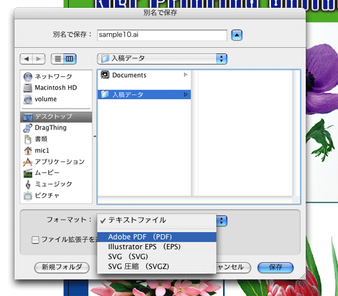Open the 入稿データ location dropdown
This screenshot has width=338, height=296.
(162, 59)
